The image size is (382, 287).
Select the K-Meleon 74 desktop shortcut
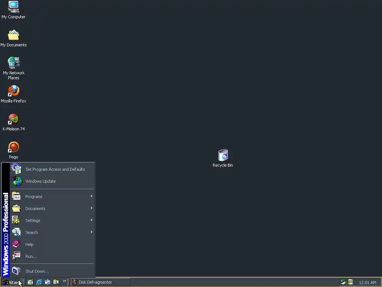13,122
